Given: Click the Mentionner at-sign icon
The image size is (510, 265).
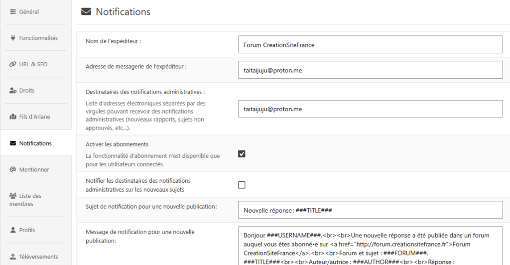Looking at the screenshot, I should [x=12, y=169].
